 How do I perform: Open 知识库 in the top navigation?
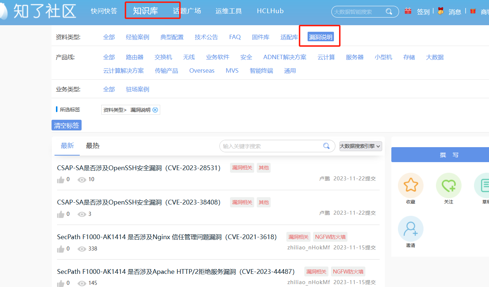pyautogui.click(x=146, y=11)
